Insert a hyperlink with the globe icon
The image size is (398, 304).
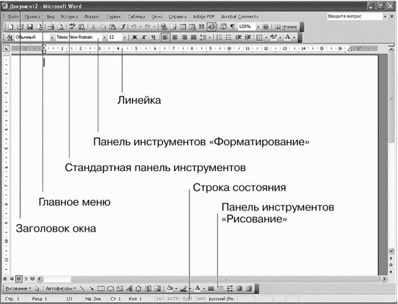(164, 27)
